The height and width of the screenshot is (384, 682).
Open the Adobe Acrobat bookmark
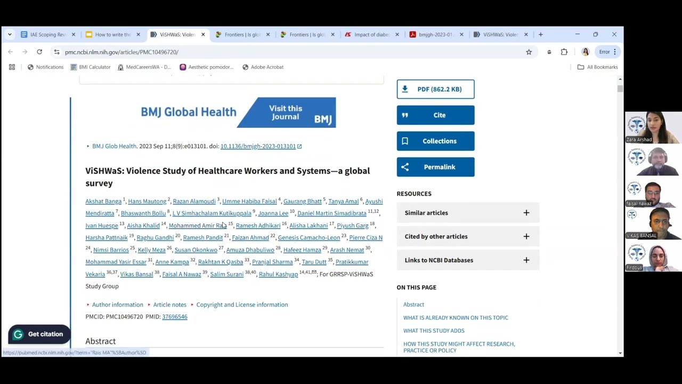coord(263,67)
